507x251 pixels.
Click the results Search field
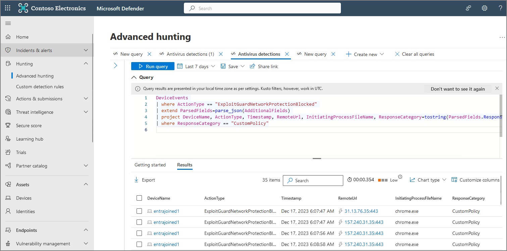pyautogui.click(x=313, y=180)
